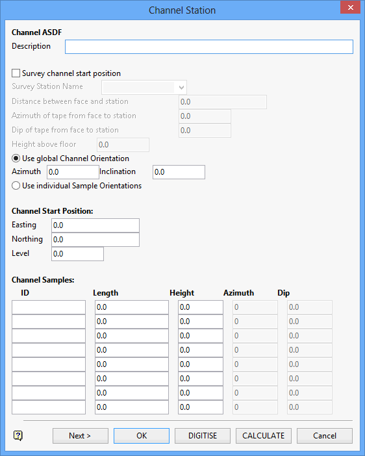Click the last sample Height field
The width and height of the screenshot is (365, 456).
[x=201, y=407]
